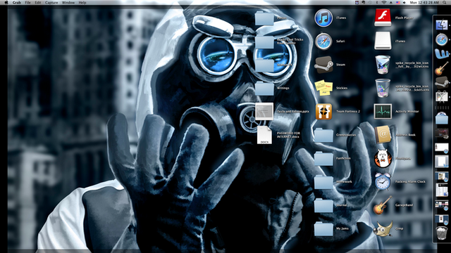Click the volume icon in menu bar

[x=404, y=3]
